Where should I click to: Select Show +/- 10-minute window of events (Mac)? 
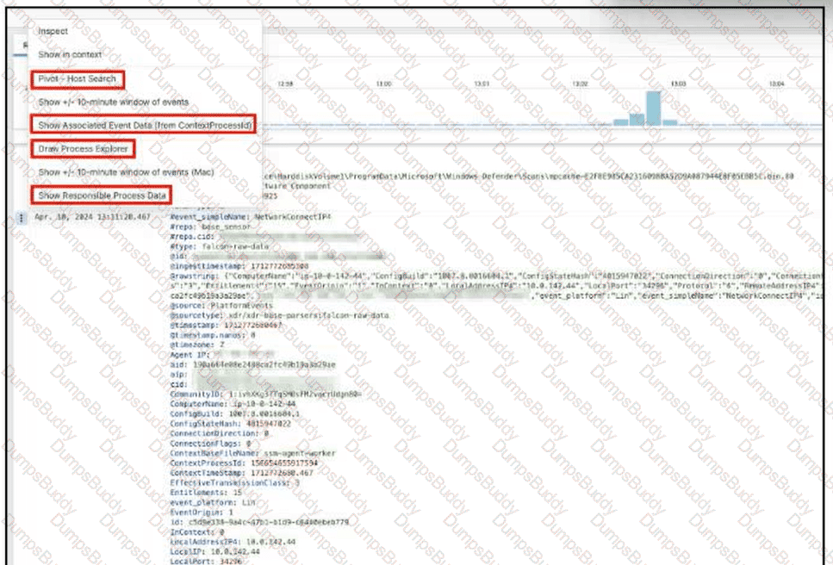tap(126, 172)
